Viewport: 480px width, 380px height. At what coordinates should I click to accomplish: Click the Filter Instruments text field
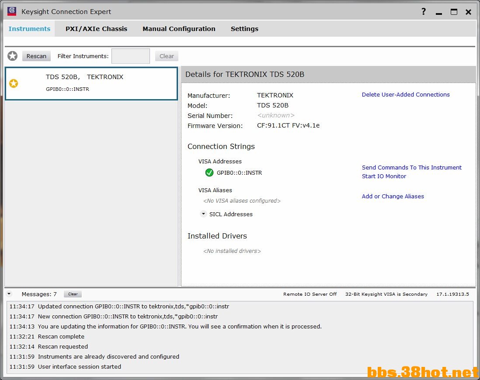click(x=131, y=56)
